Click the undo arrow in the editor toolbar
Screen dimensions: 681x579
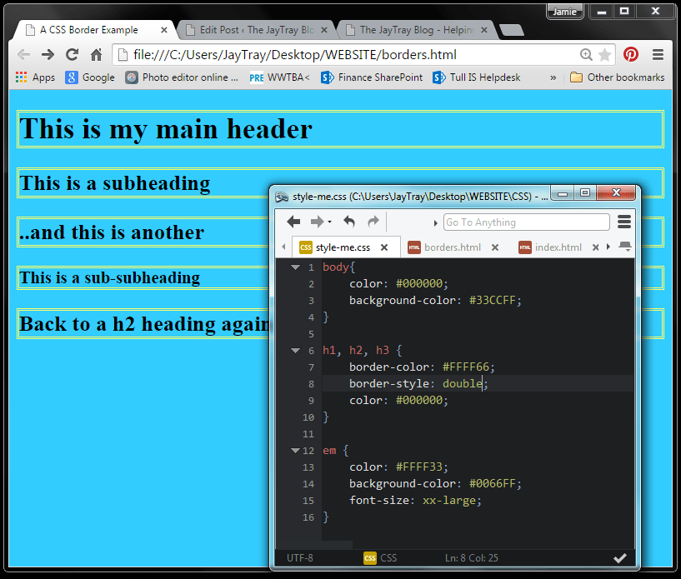click(x=348, y=222)
